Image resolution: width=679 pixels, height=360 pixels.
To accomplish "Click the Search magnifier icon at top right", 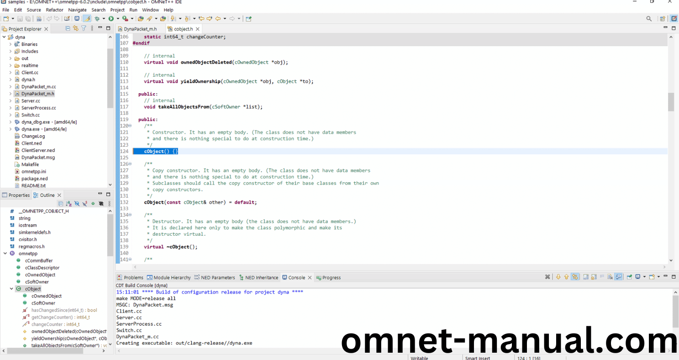I will pos(649,19).
